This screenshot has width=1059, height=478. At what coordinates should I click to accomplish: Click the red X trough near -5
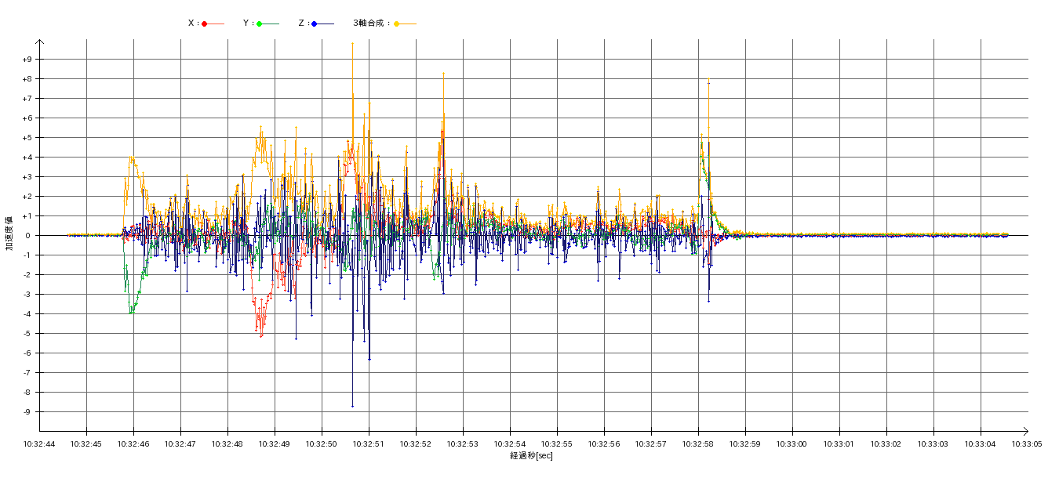coord(260,335)
